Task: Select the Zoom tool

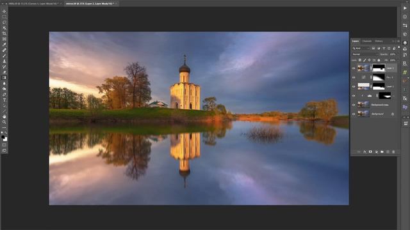Action: tap(4, 122)
